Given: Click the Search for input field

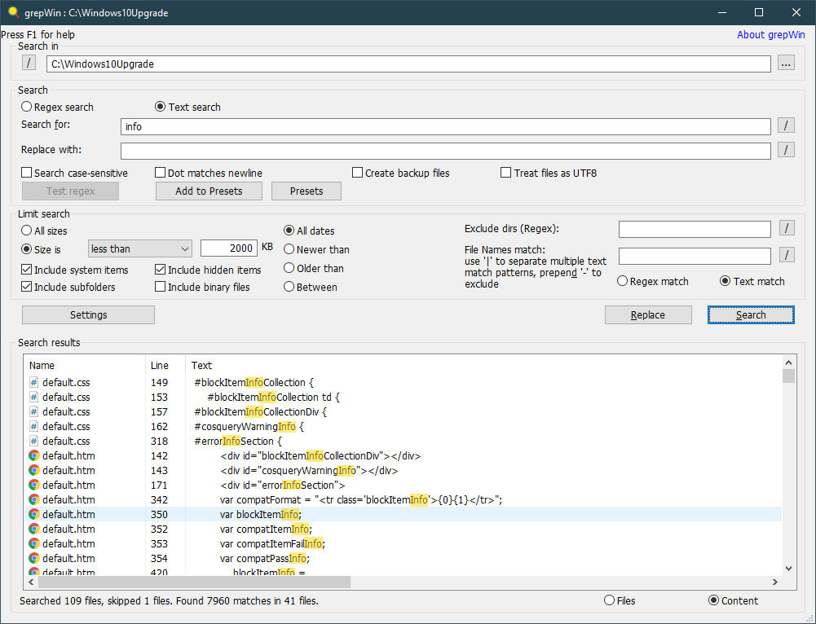Looking at the screenshot, I should (x=445, y=126).
